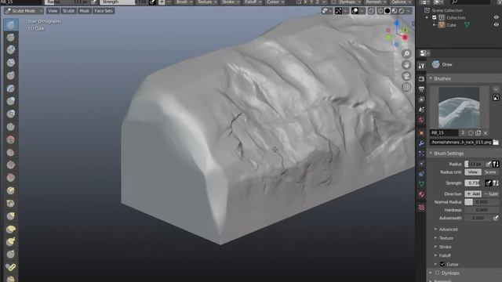The width and height of the screenshot is (502, 282).
Task: Expand the Advanced subpanel
Action: pyautogui.click(x=448, y=230)
